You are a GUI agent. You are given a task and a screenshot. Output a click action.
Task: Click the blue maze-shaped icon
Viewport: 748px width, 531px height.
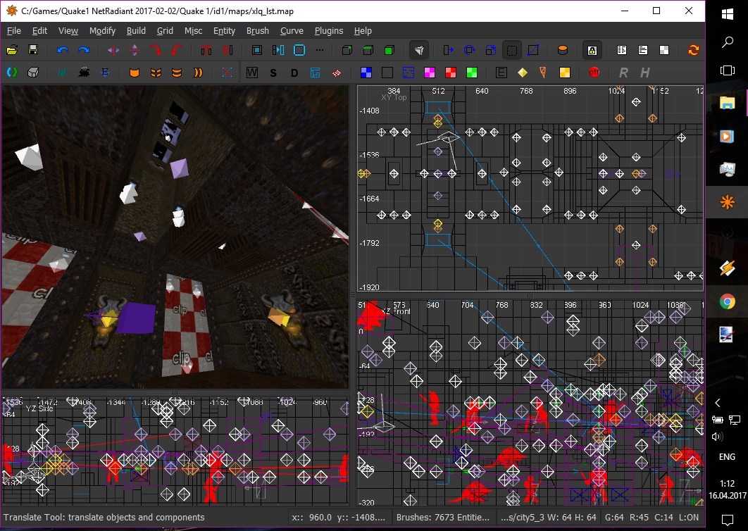(316, 73)
